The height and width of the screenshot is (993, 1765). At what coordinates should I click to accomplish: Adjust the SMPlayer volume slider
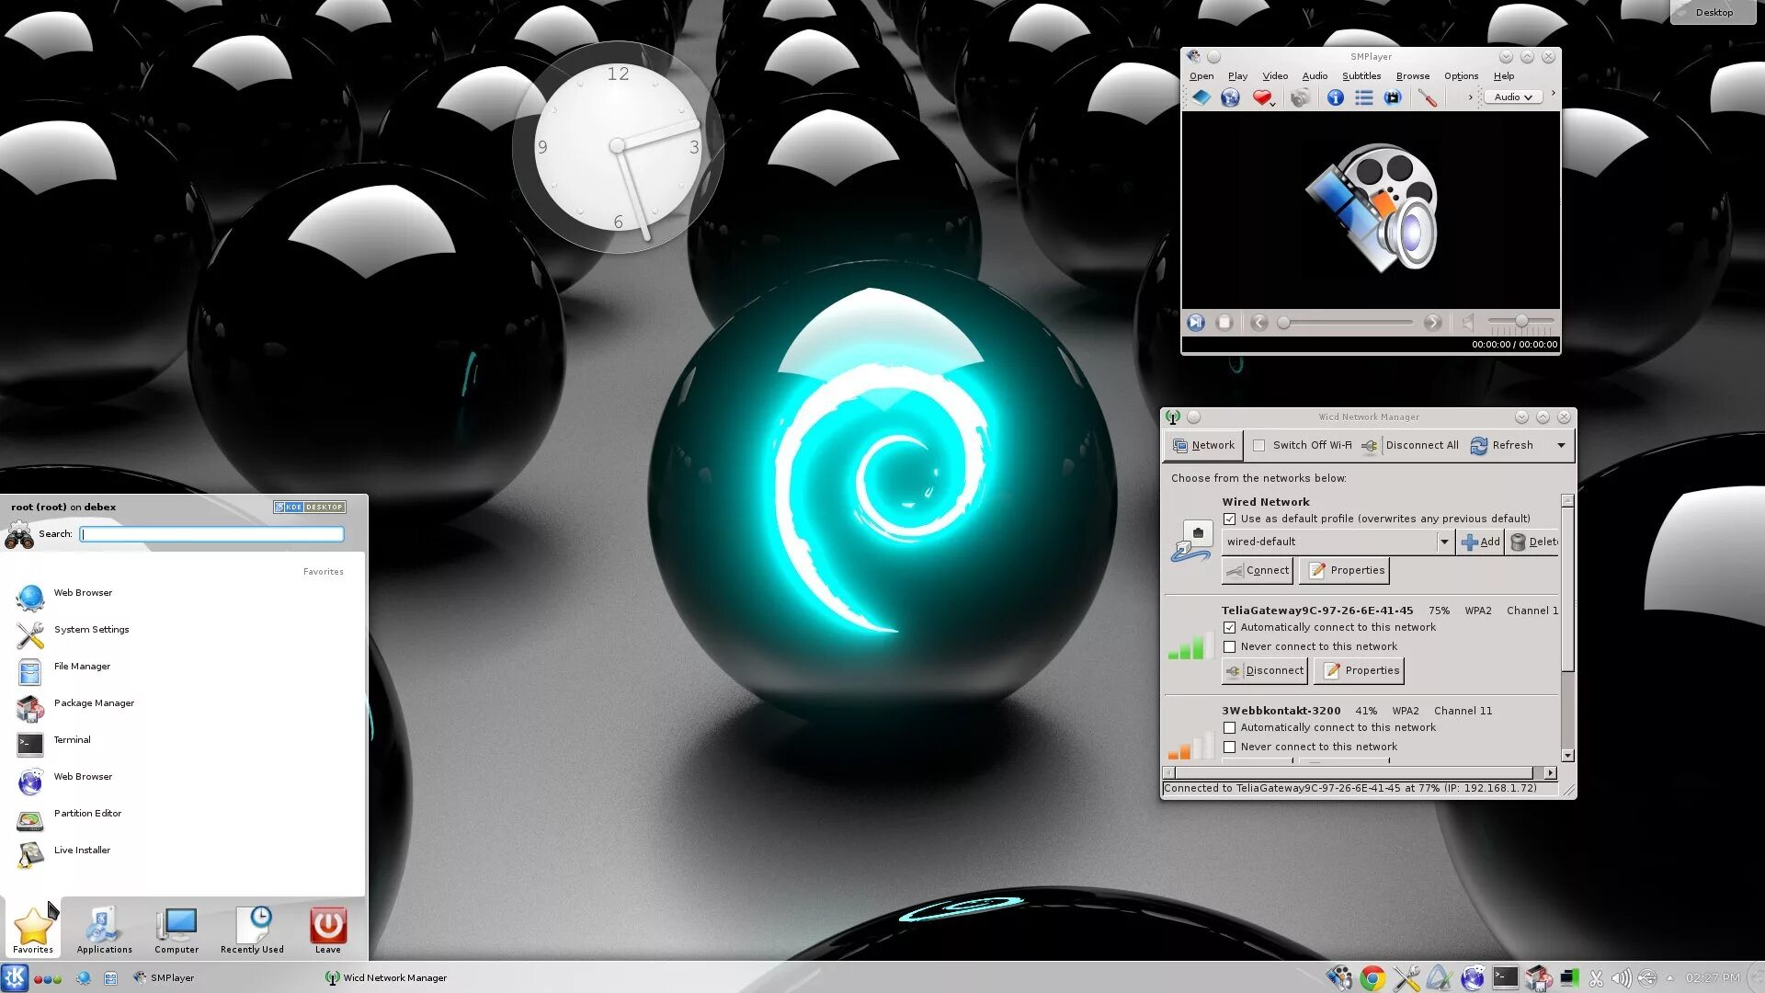[x=1521, y=321]
